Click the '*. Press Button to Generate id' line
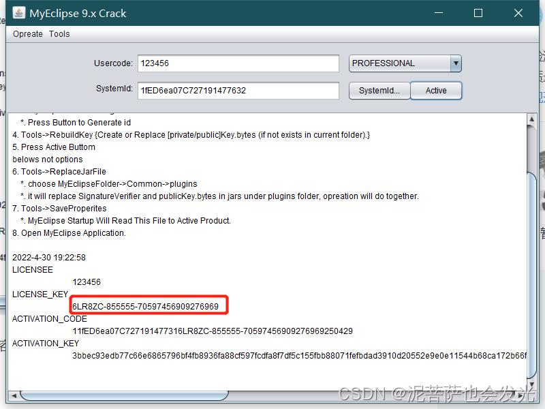 76,123
